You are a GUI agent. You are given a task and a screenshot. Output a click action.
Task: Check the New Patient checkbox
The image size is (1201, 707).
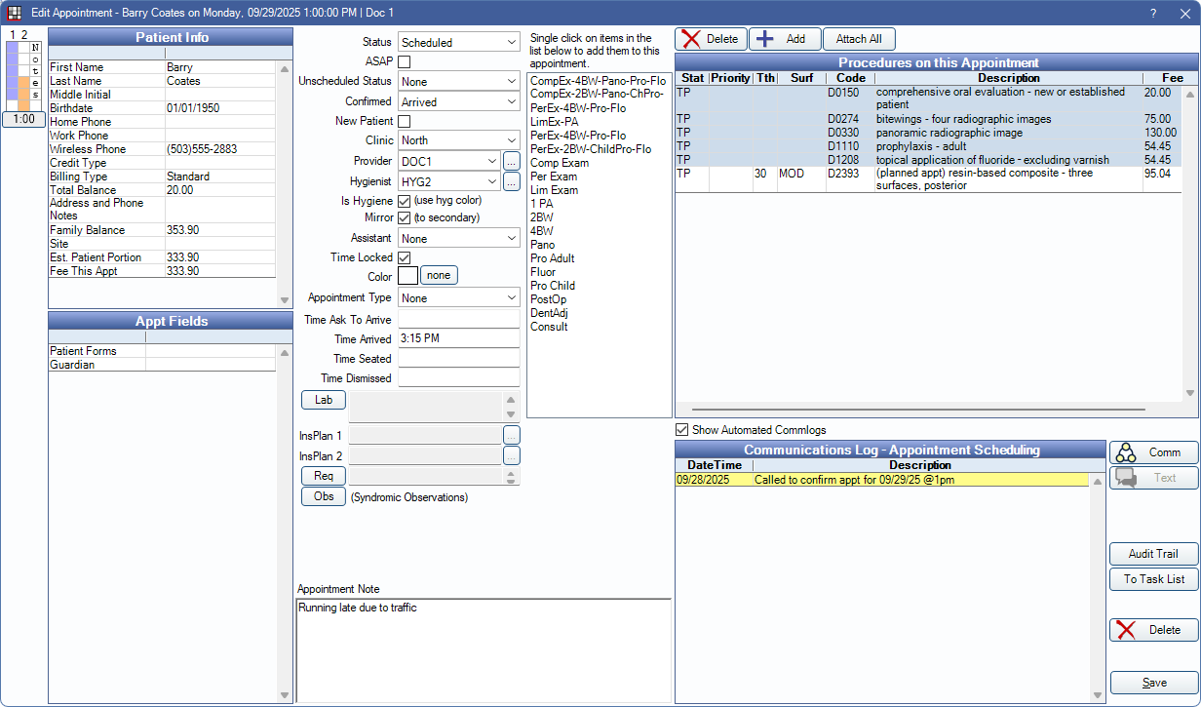coord(405,121)
